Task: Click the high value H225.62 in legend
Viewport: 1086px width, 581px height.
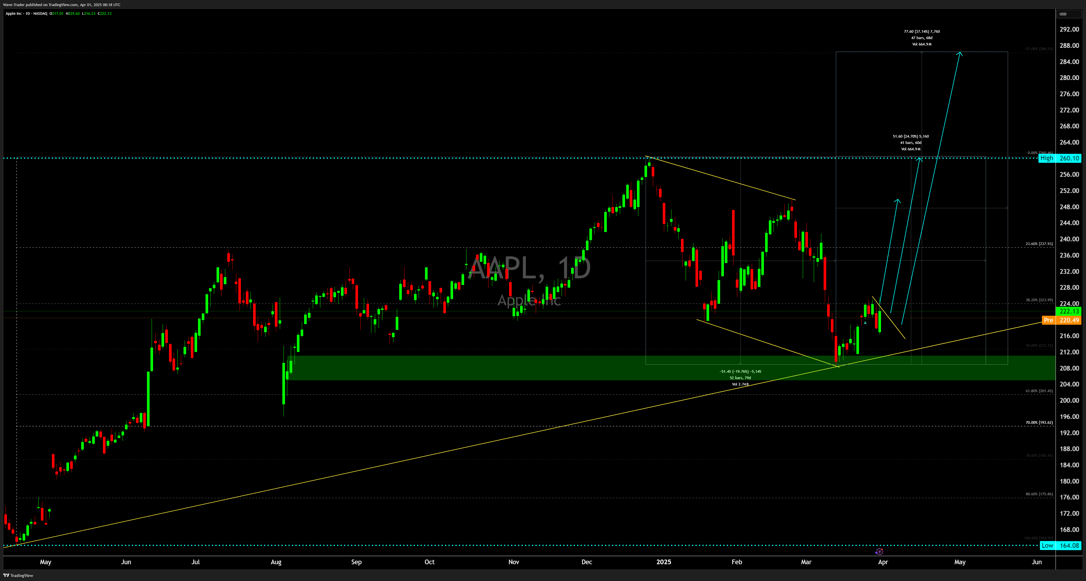Action: 73,14
